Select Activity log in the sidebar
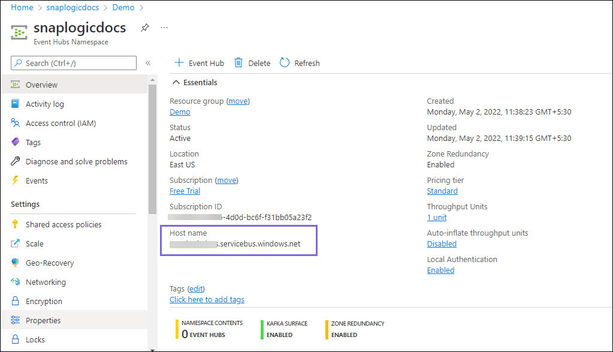 point(46,104)
